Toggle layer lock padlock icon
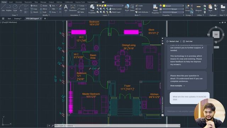The height and width of the screenshot is (128, 227). (x=103, y=6)
